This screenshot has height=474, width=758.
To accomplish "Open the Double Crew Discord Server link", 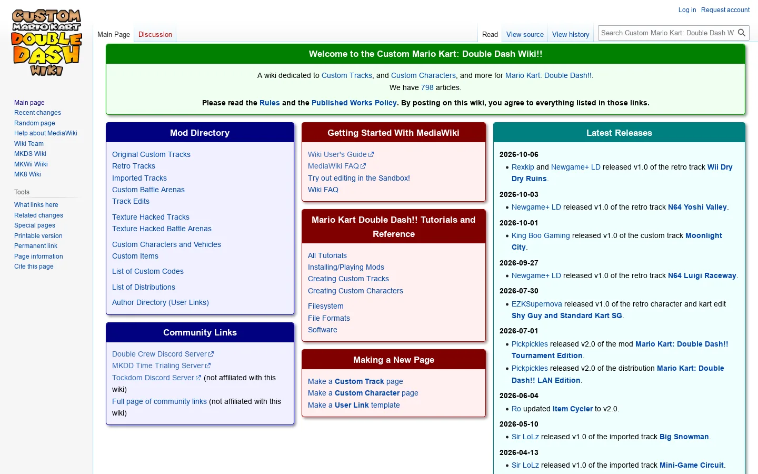I will click(x=163, y=354).
